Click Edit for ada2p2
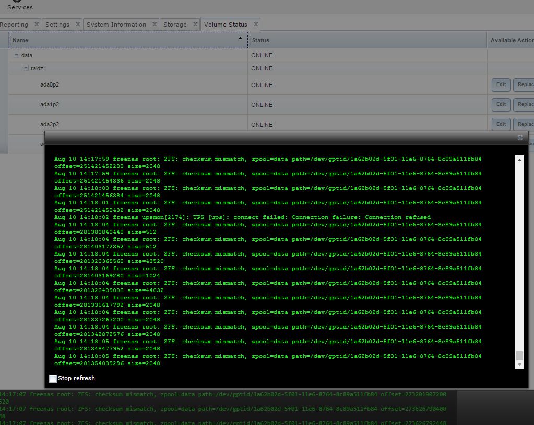Viewport: 534px width, 425px height. coord(501,124)
